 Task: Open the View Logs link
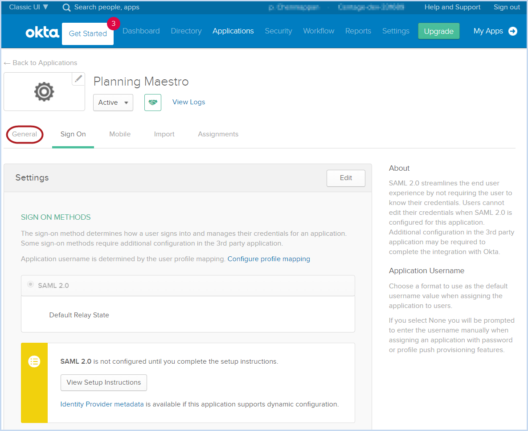[188, 102]
